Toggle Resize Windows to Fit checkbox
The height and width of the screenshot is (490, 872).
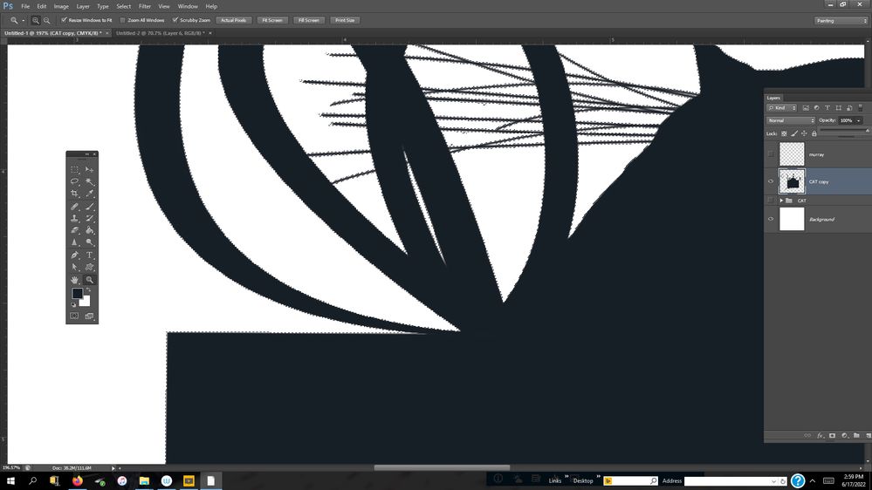click(x=64, y=20)
